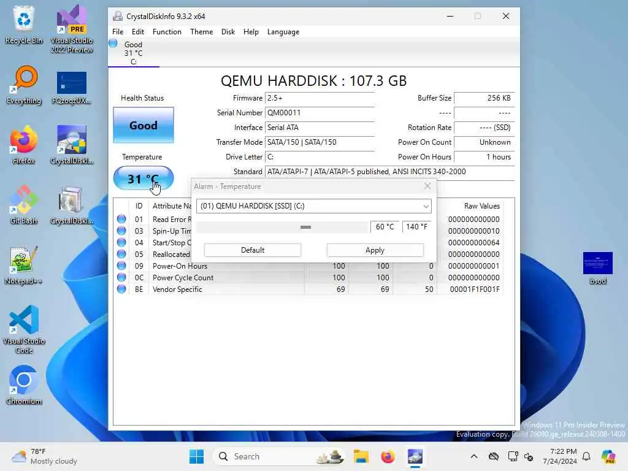
Task: Click status icon for Spin-Up Time row 03
Action: [x=121, y=231]
